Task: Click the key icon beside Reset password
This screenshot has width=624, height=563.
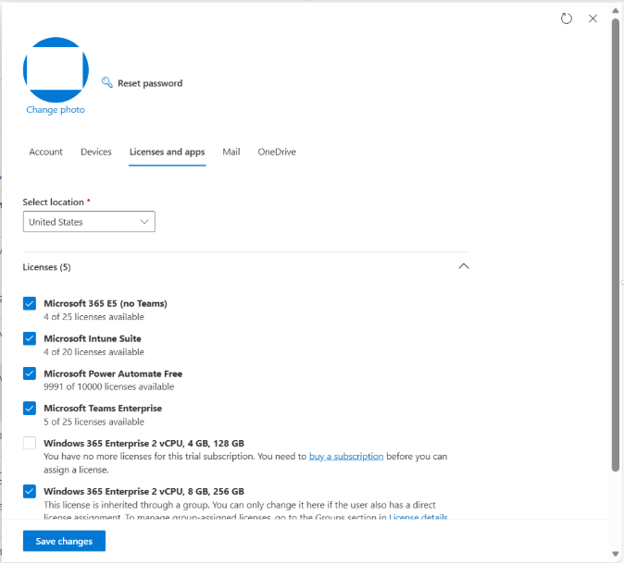Action: 107,82
